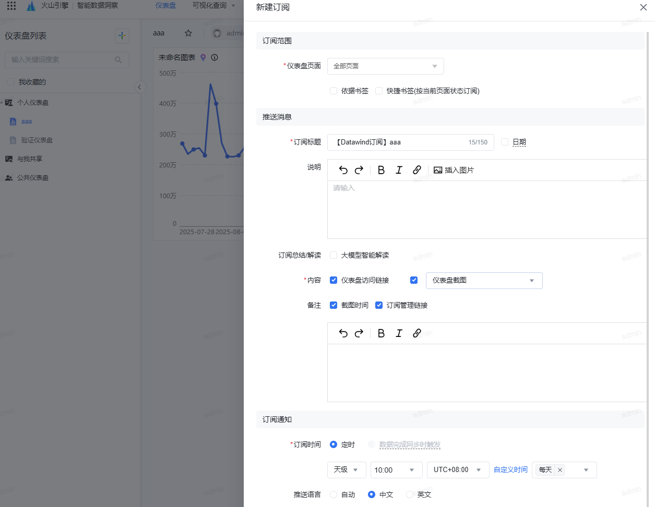This screenshot has height=507, width=655.
Task: Select 英文 push language radio button
Action: (x=410, y=494)
